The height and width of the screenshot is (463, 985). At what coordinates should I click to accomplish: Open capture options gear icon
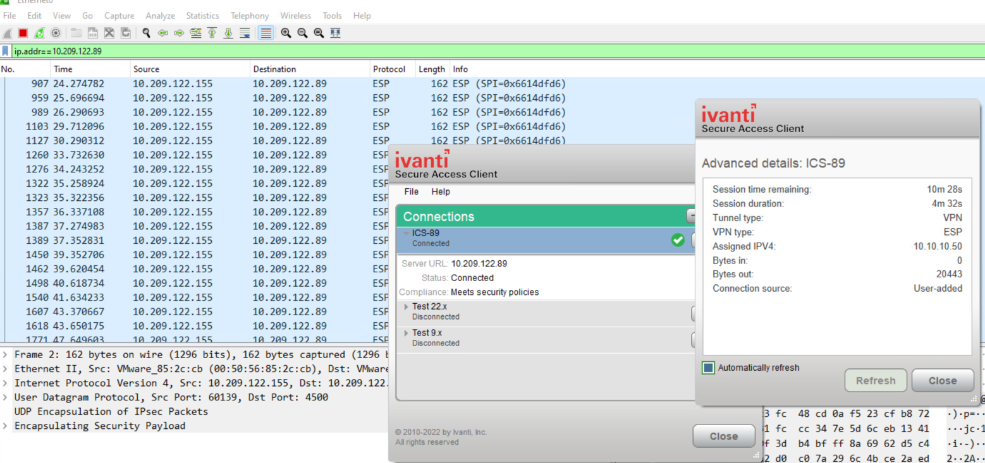56,33
